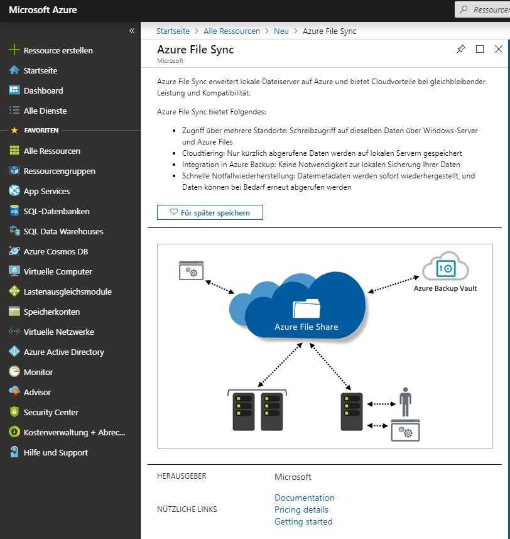
Task: Select the App Services icon
Action: point(14,191)
